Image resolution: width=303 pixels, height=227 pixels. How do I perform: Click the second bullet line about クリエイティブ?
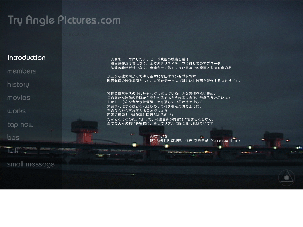pyautogui.click(x=164, y=64)
